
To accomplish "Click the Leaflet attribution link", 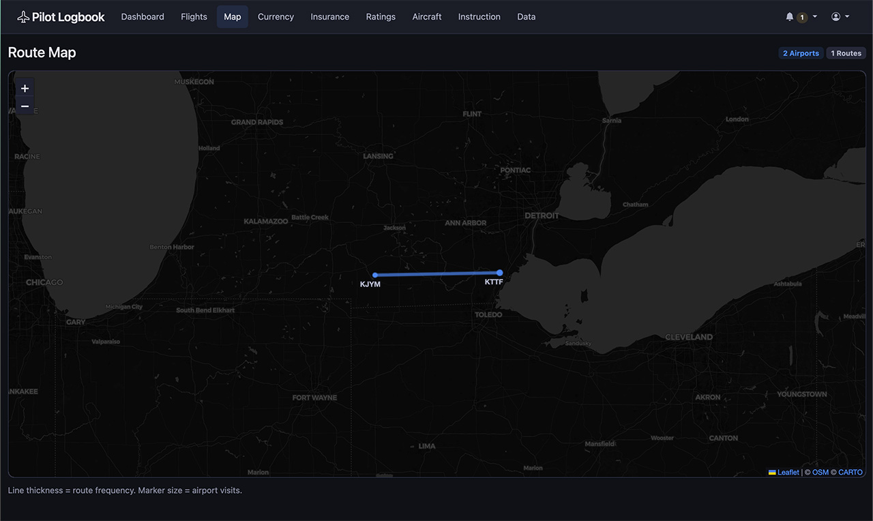I will point(788,472).
